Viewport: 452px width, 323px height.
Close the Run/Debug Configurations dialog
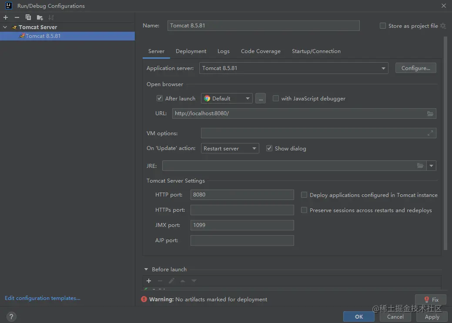444,6
